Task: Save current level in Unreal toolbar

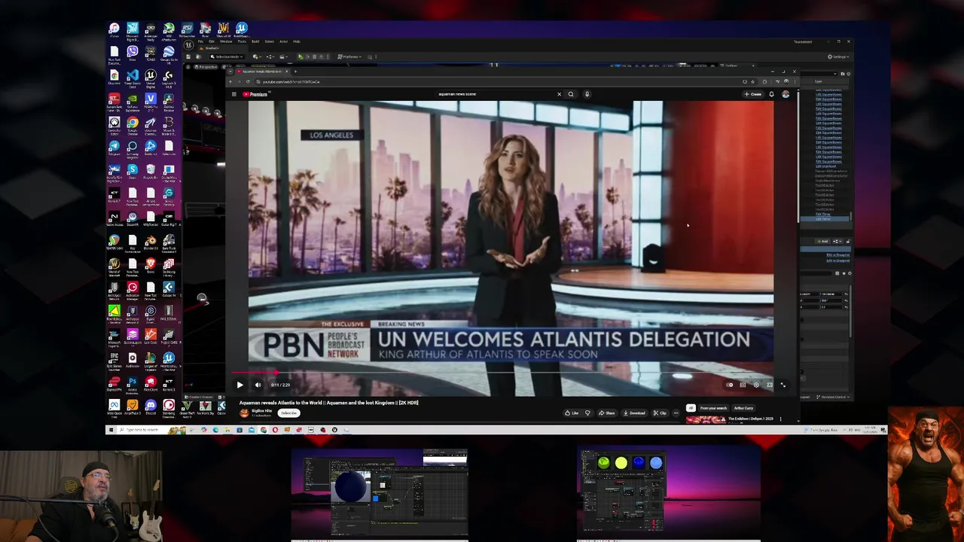Action: [188, 56]
